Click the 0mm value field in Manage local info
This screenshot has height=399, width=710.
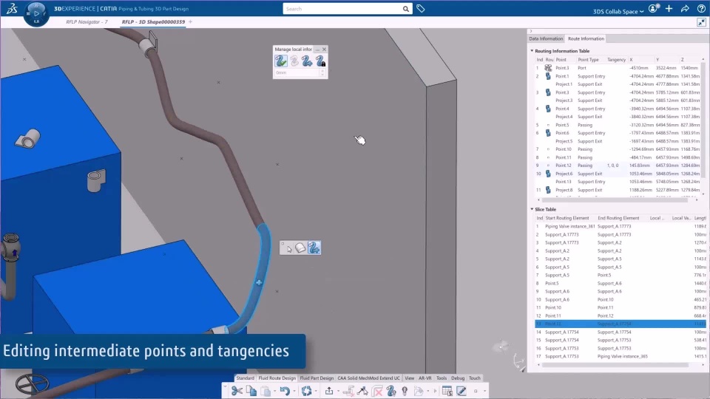point(297,72)
